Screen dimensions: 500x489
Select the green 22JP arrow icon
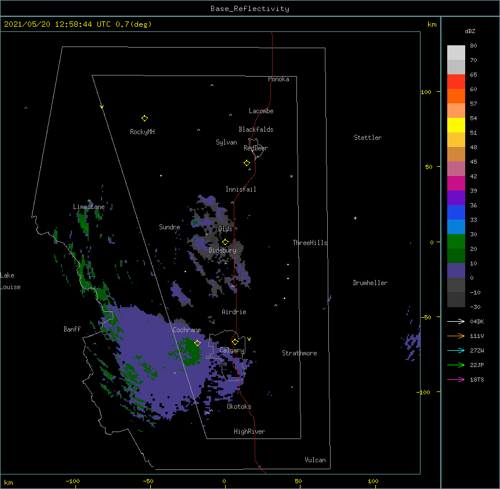point(456,365)
